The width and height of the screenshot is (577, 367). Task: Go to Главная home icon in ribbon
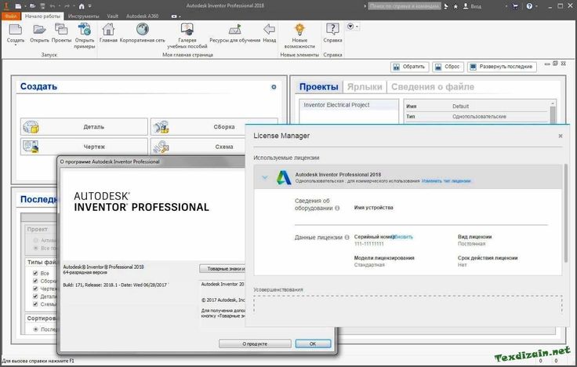coord(108,30)
